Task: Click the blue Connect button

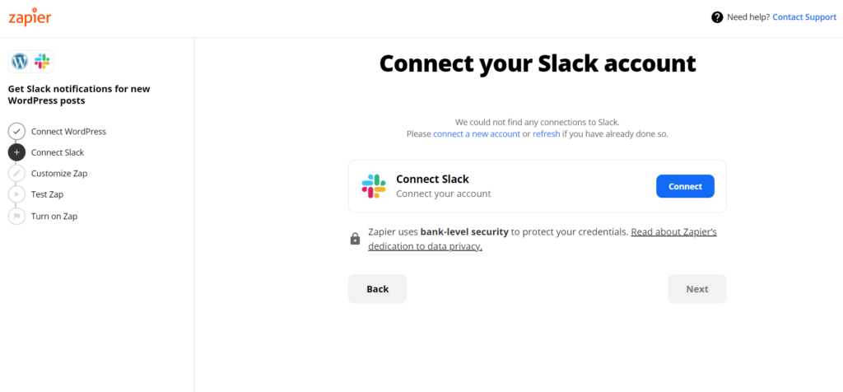Action: point(685,186)
